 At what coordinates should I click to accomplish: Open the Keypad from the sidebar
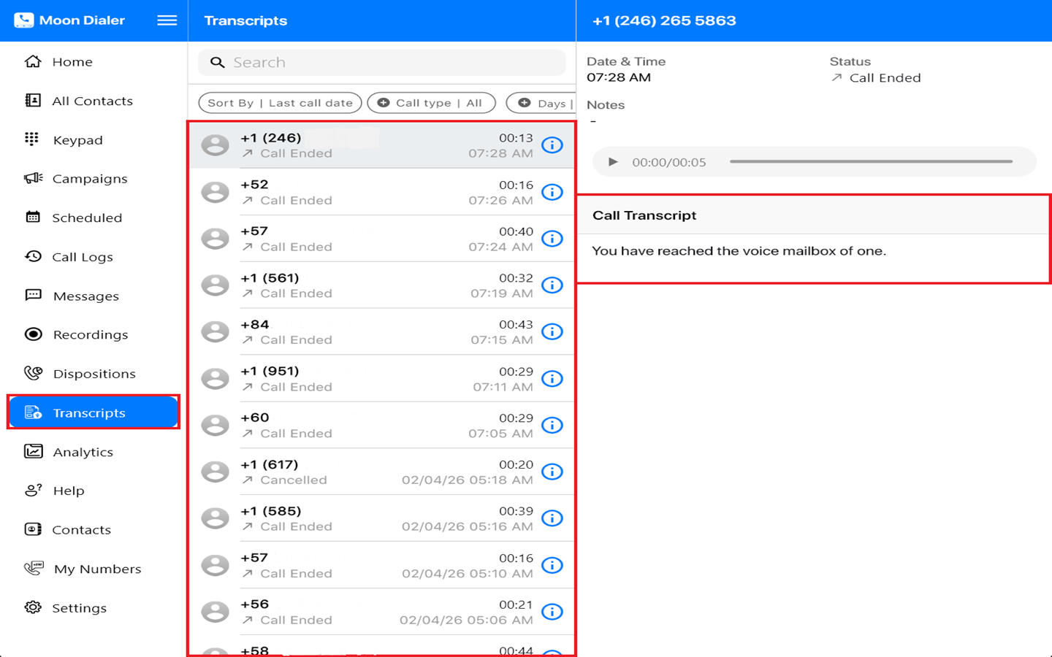pos(77,140)
